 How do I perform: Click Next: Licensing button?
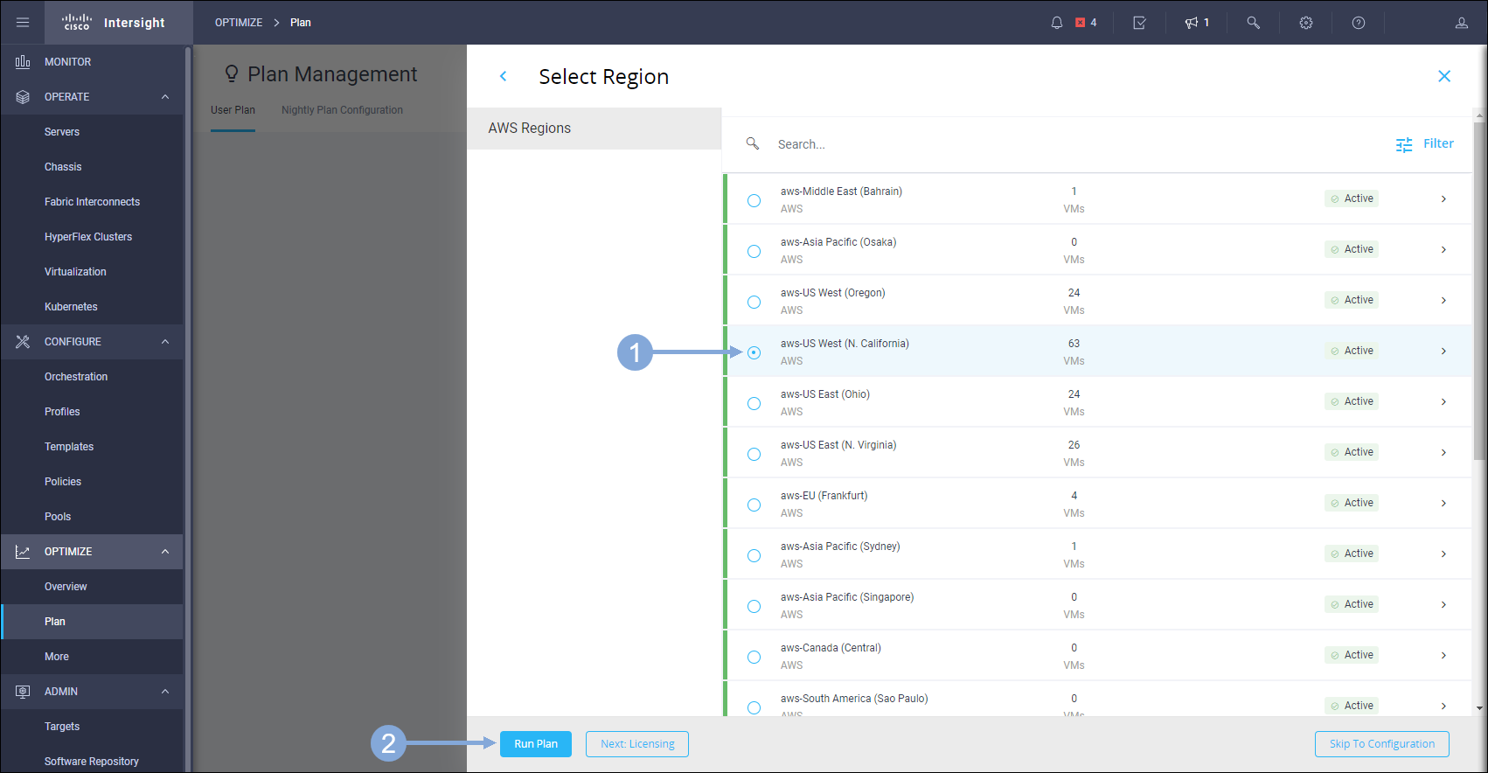coord(637,744)
